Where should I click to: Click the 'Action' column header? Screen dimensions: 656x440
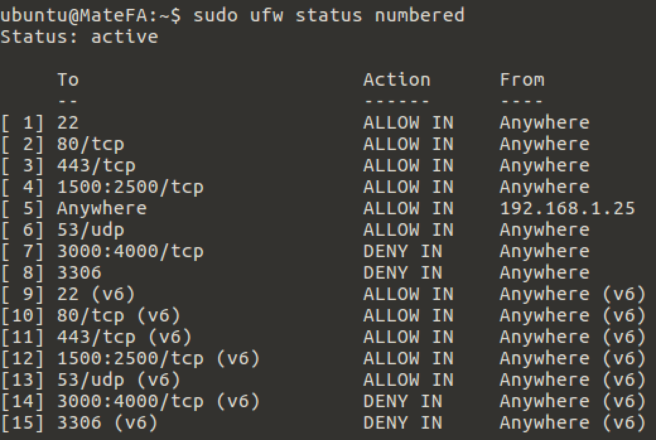[397, 79]
